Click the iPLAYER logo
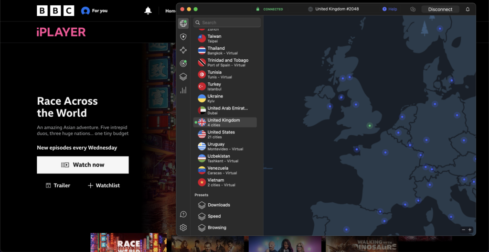 click(x=61, y=32)
